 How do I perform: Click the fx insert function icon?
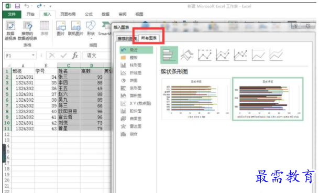coord(75,56)
